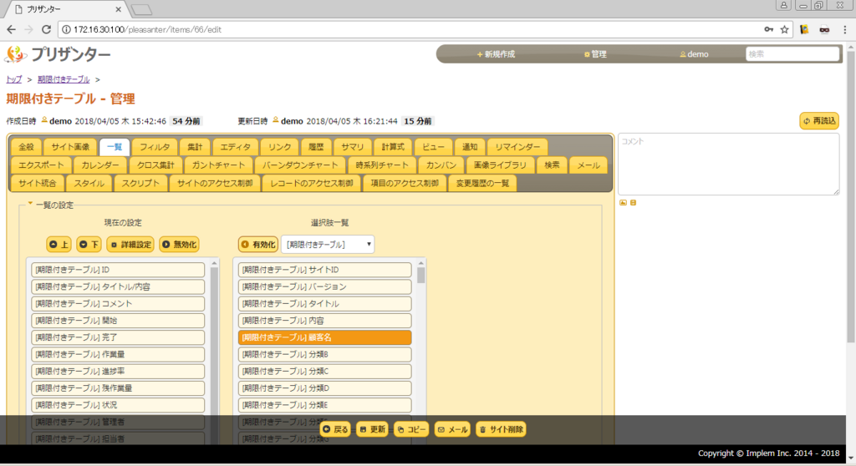Click the 再読込 reload button

(x=819, y=120)
